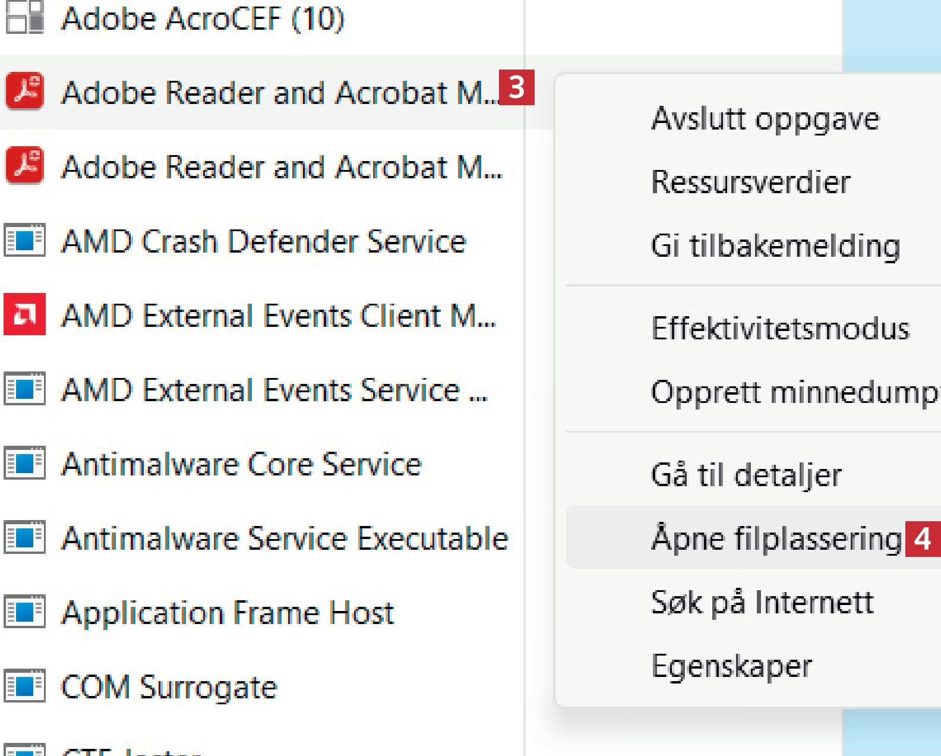Image resolution: width=941 pixels, height=756 pixels.
Task: Select the Antimalware Service Executable process name
Action: pos(285,538)
